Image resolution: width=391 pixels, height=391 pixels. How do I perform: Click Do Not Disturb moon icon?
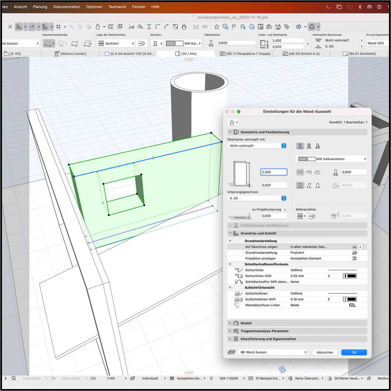click(x=329, y=7)
